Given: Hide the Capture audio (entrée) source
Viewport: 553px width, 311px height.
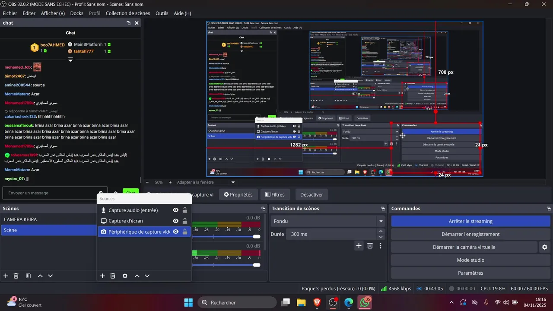Looking at the screenshot, I should 175,210.
